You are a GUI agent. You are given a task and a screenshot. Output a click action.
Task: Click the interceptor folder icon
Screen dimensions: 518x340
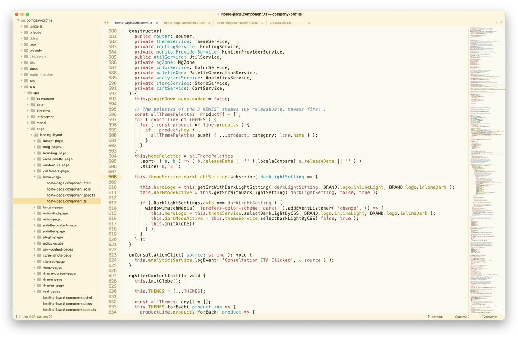click(x=32, y=117)
